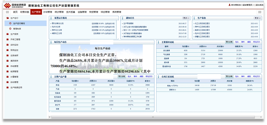Click 咸阳化工公司 in 装置运行情况 panel

pyautogui.click(x=57, y=33)
